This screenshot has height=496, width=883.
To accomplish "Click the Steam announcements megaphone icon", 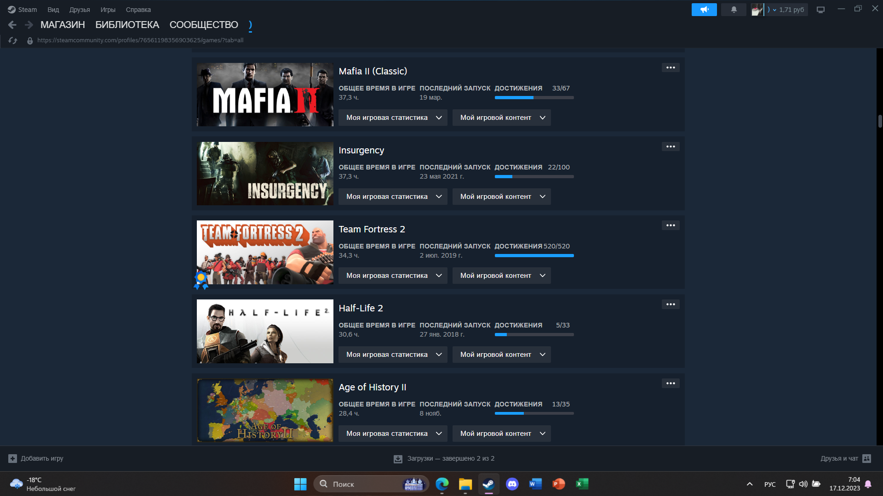I will [x=704, y=10].
